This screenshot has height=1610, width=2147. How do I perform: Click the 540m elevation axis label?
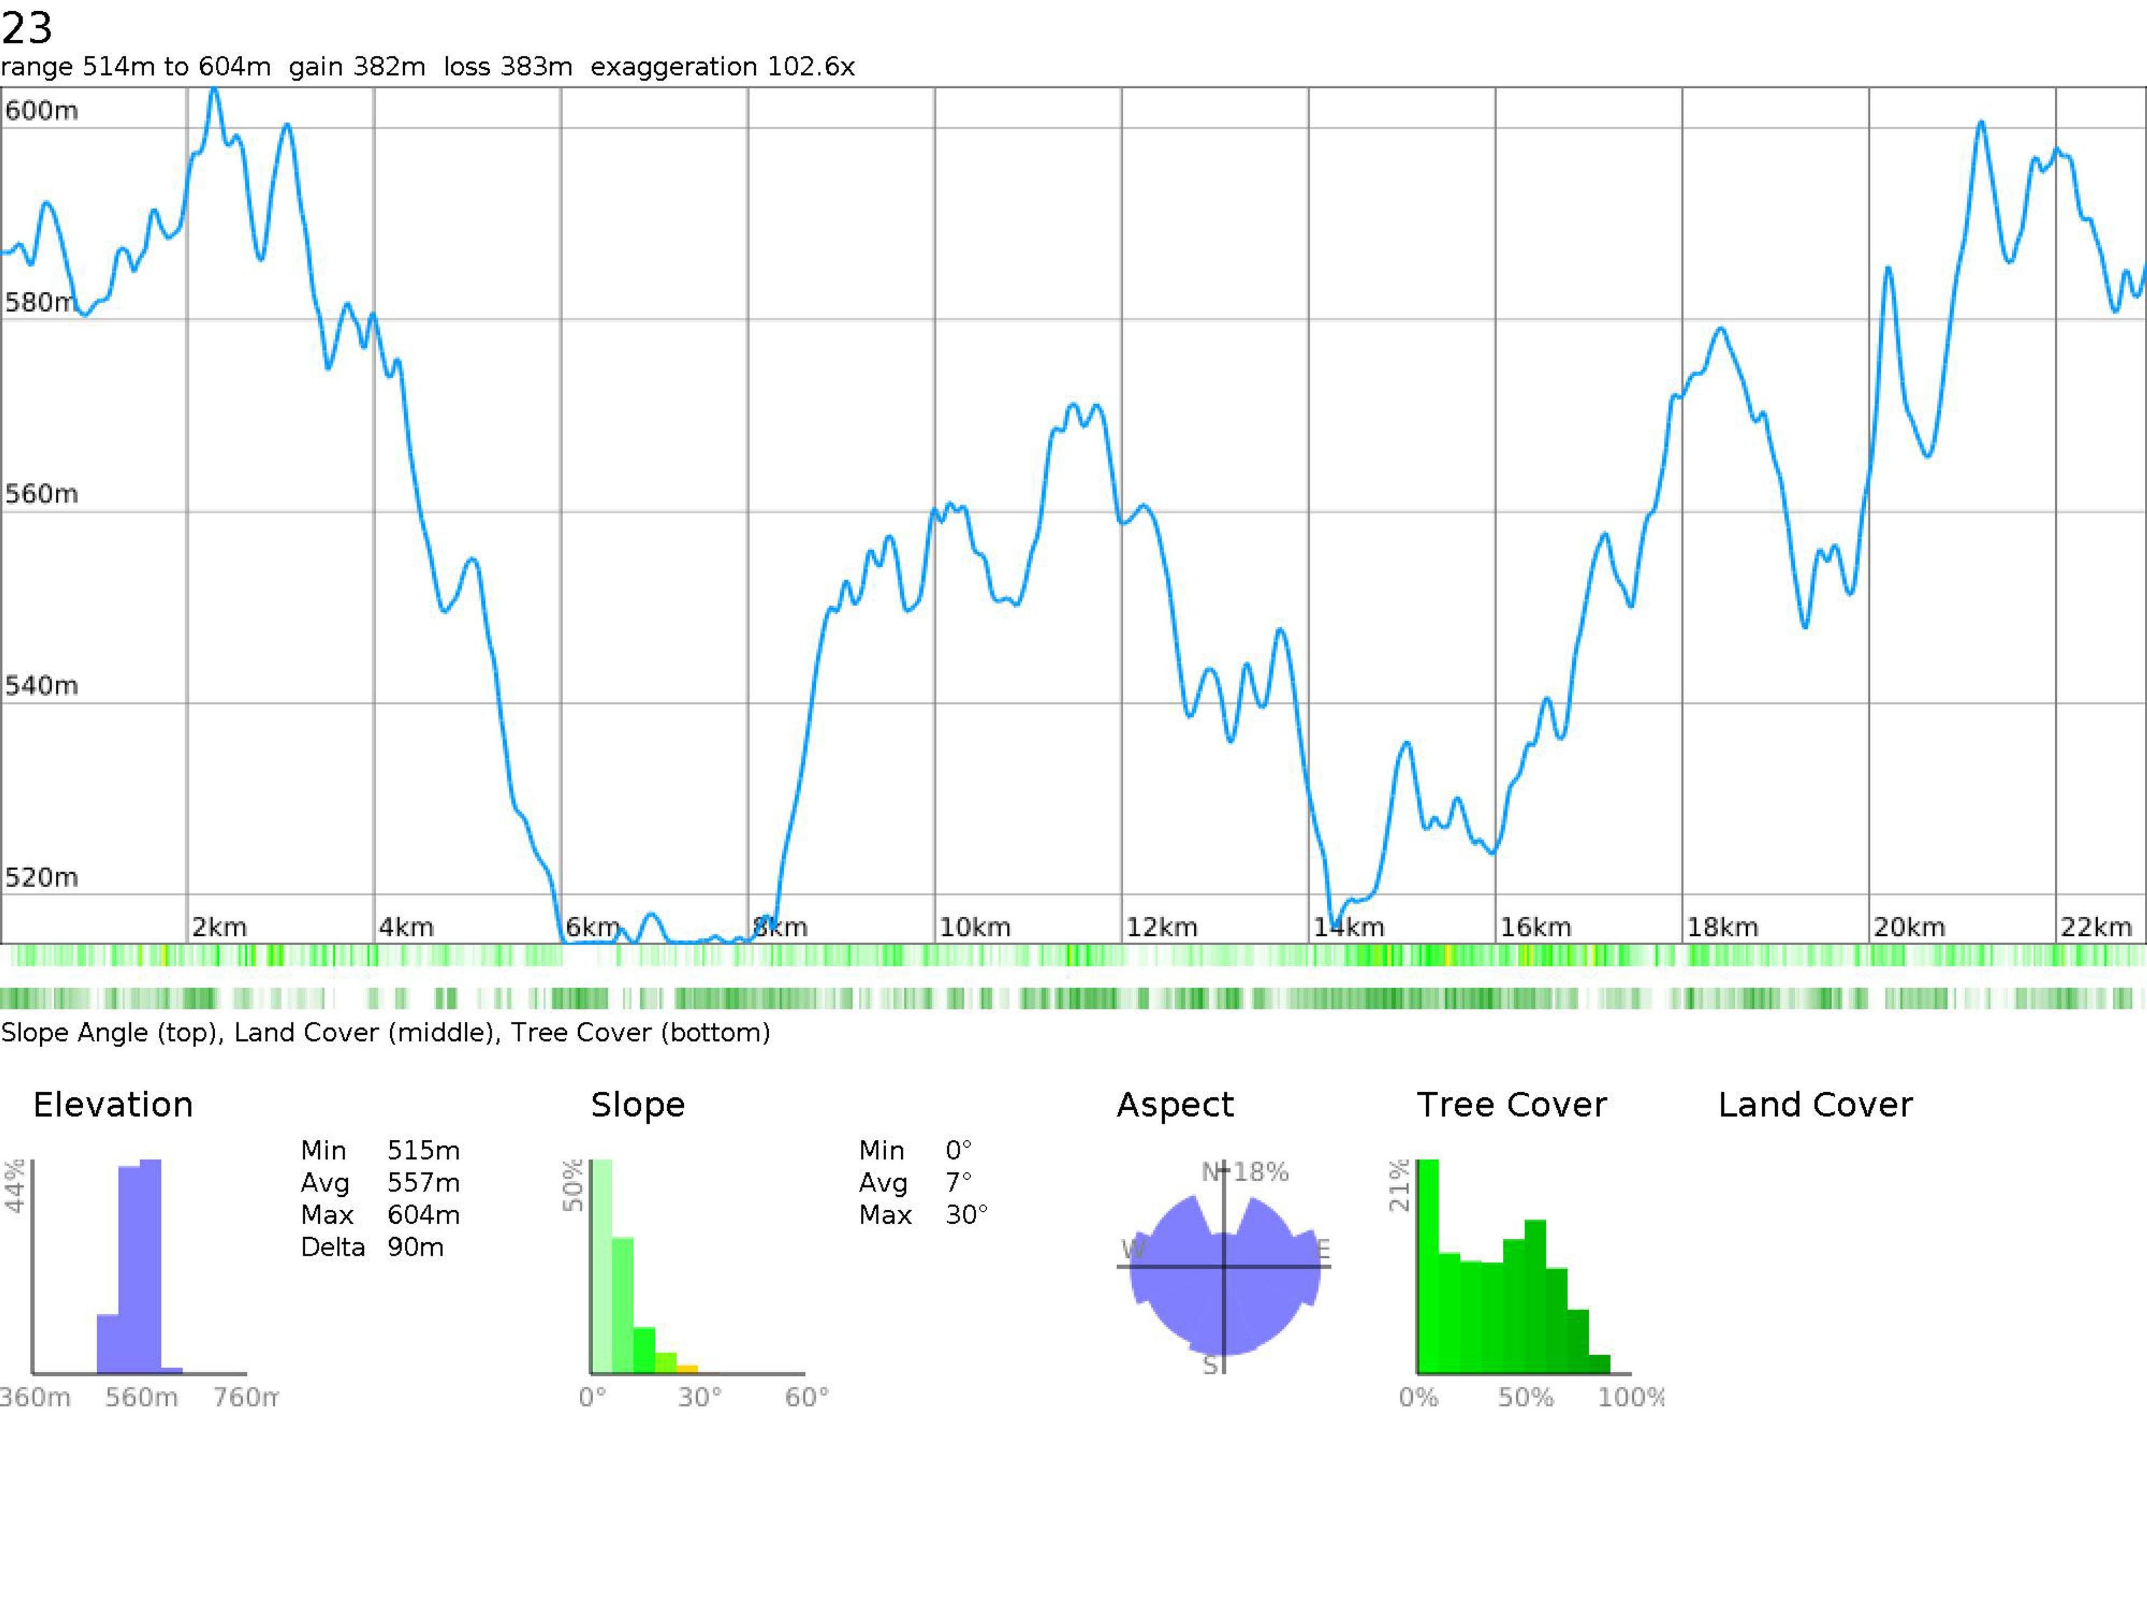click(x=41, y=686)
